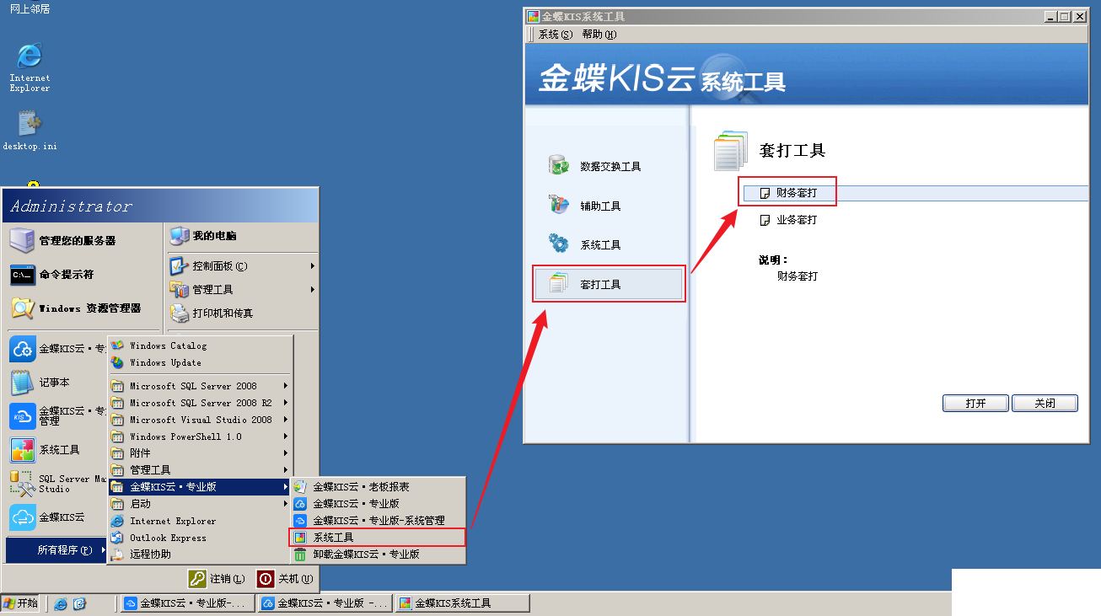Expand Microsoft Visual Studio 2008 folder
This screenshot has height=616, width=1101.
click(x=200, y=420)
